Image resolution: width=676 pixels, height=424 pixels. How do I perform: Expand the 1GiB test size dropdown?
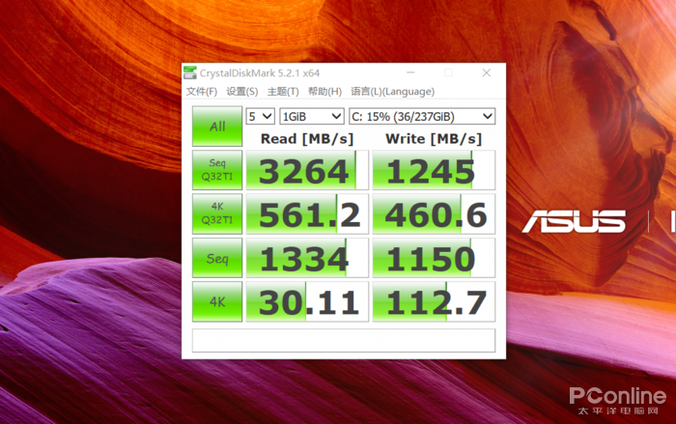pos(302,116)
